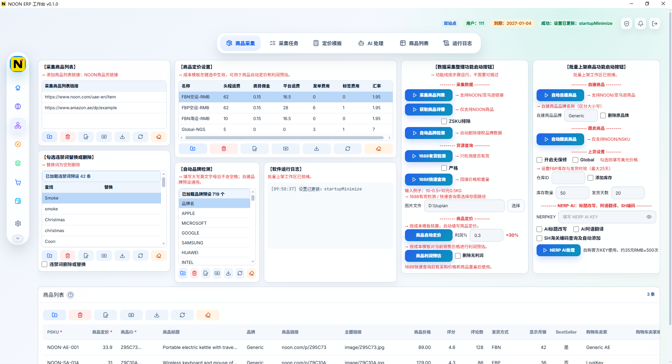
Task: Click the sidebar shopping cart icon
Action: coord(18,182)
